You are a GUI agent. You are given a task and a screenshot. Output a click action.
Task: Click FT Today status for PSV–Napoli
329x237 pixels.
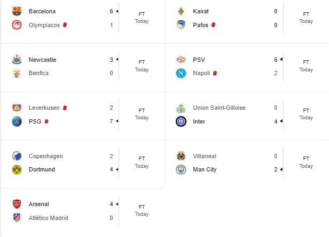pos(306,66)
